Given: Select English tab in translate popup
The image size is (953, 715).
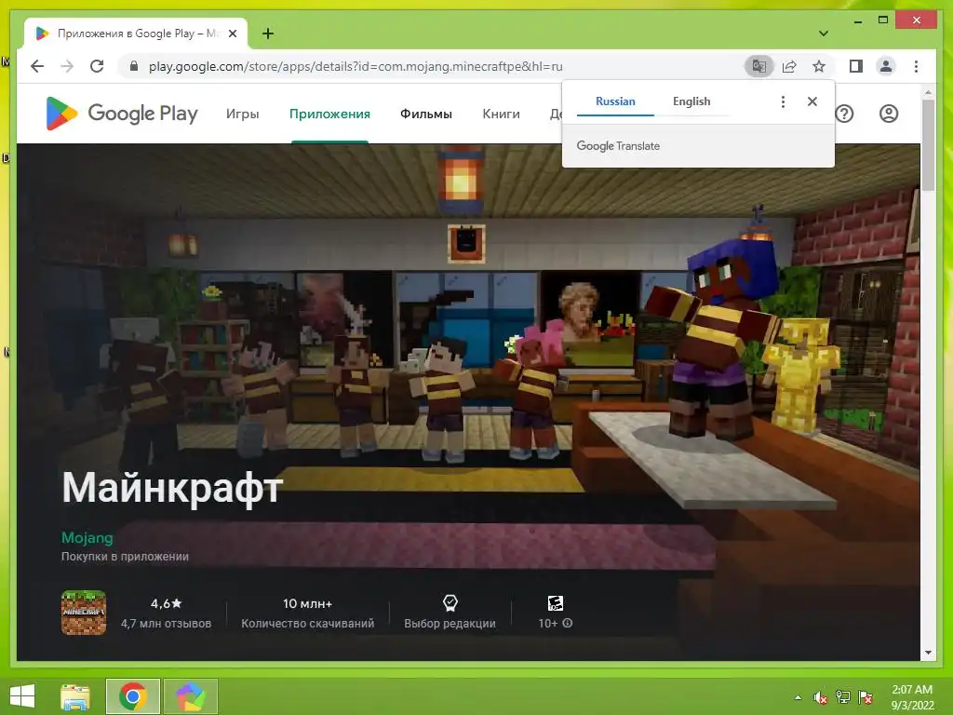Looking at the screenshot, I should tap(691, 101).
